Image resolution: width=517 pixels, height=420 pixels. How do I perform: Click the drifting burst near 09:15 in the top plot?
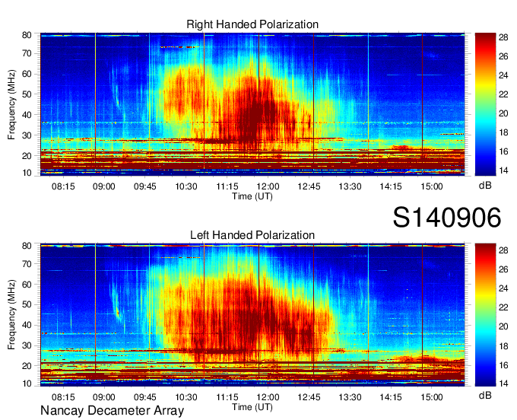click(x=116, y=94)
